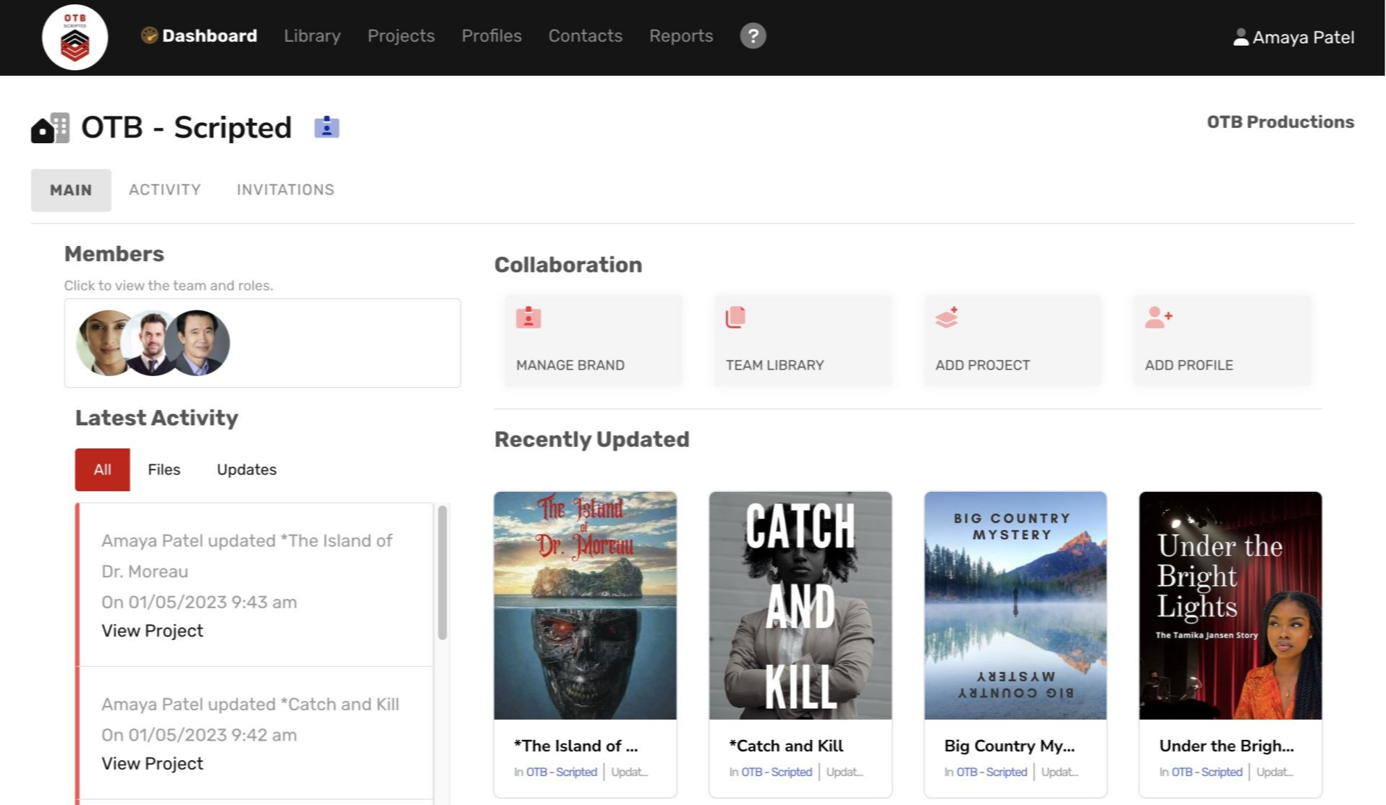Click the Add Project layers icon

(x=947, y=317)
